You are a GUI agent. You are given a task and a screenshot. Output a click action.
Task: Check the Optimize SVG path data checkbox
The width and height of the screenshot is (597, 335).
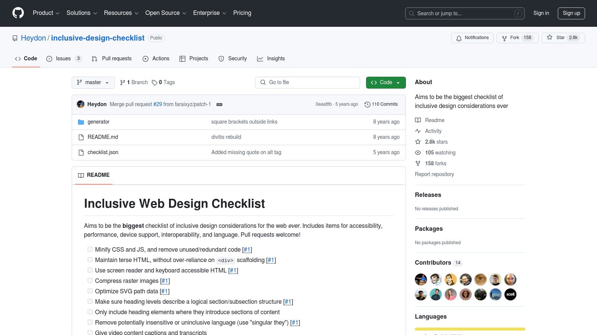[x=90, y=291]
